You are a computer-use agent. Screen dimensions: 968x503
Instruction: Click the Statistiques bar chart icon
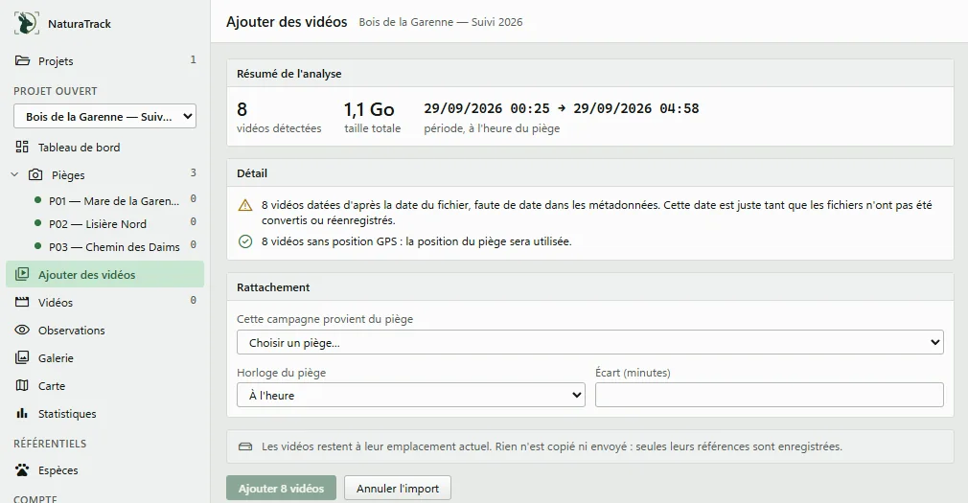(22, 413)
